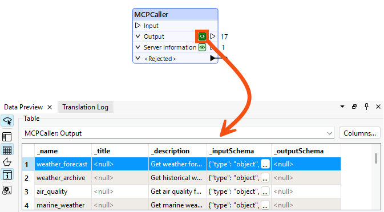Image resolution: width=384 pixels, height=212 pixels.
Task: Open the ellipsis button in marine_weather row
Action: tap(265, 205)
